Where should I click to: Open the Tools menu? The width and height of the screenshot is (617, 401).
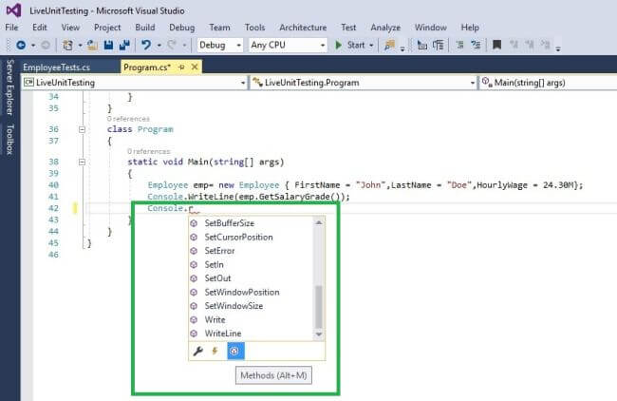coord(255,28)
